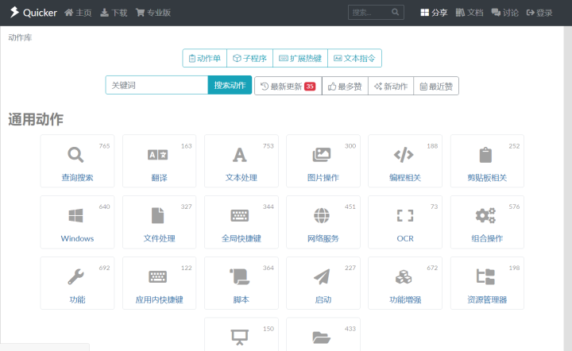Click the 编程相关 category label
The image size is (572, 351).
click(405, 178)
